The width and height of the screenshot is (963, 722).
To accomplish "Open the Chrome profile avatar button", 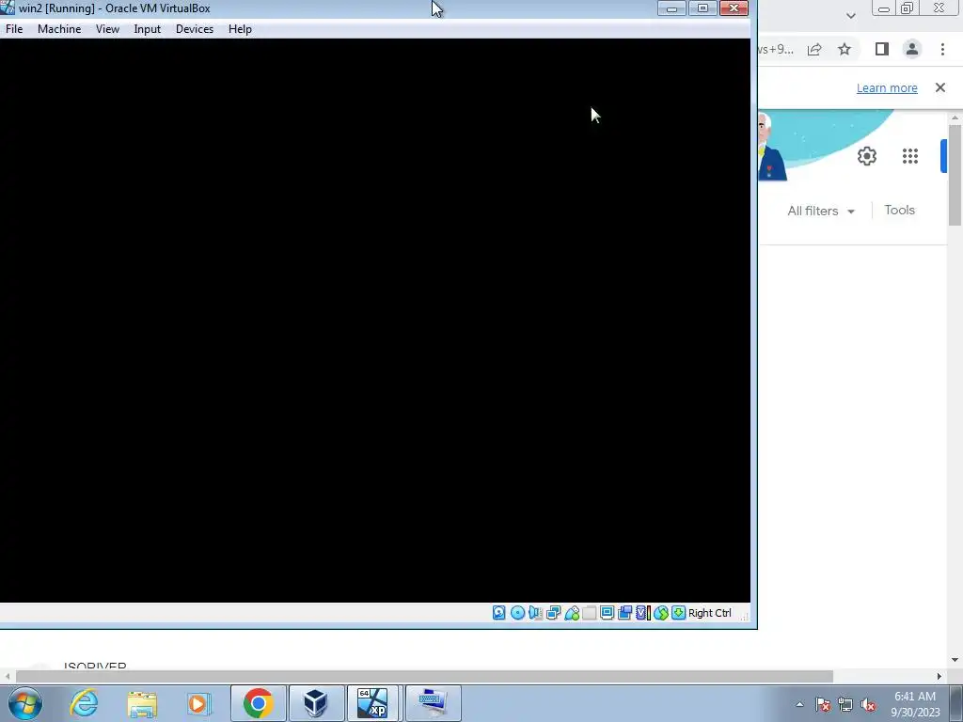I will click(912, 49).
